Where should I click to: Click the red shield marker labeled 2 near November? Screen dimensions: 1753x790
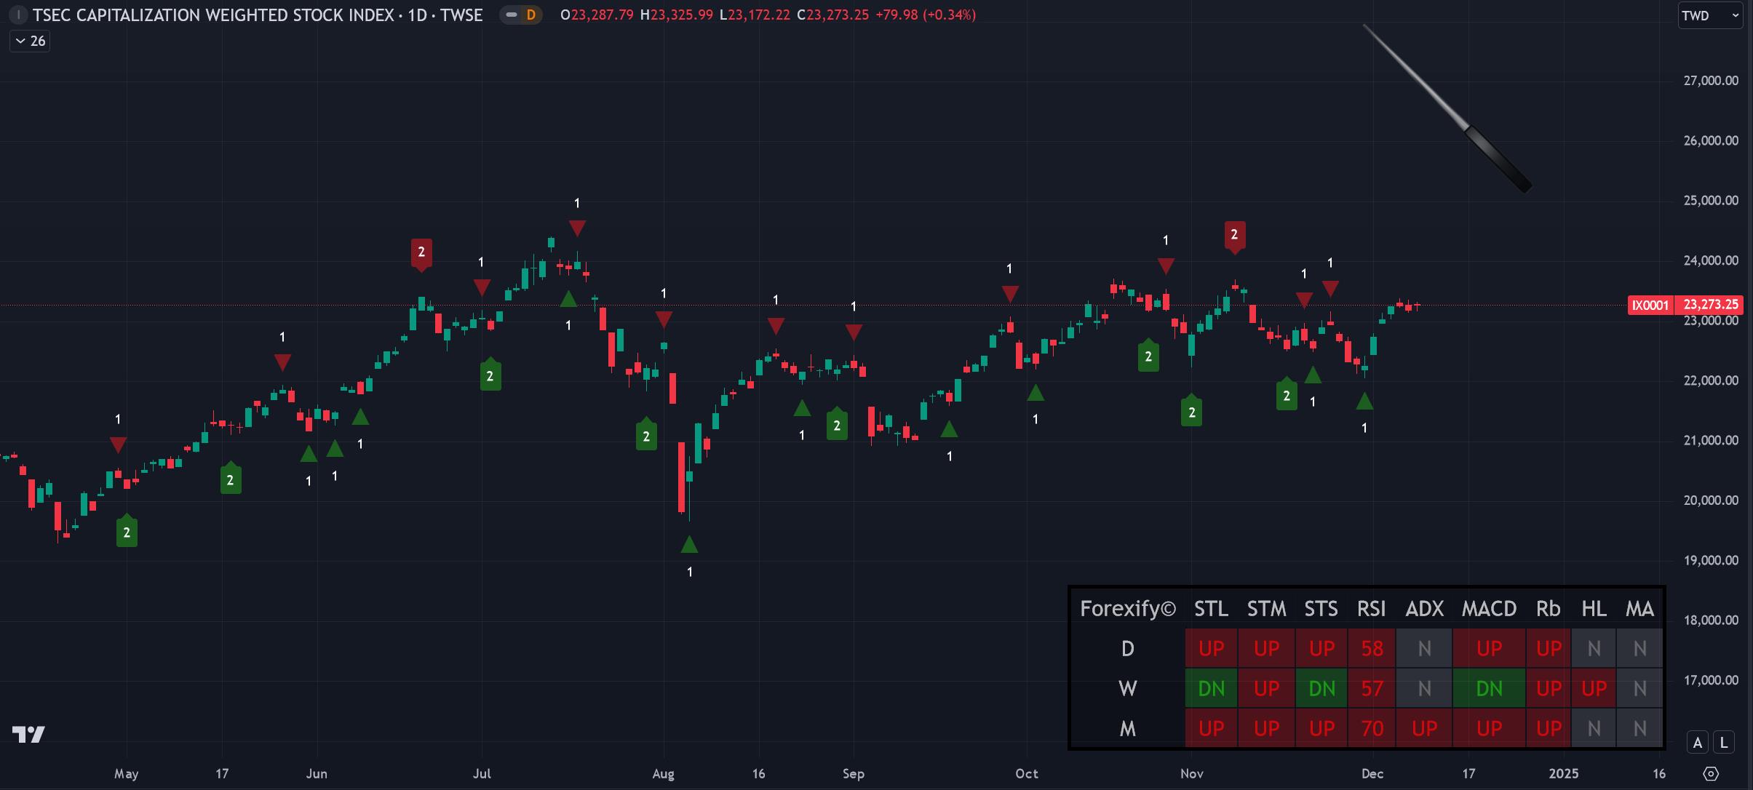[1236, 235]
